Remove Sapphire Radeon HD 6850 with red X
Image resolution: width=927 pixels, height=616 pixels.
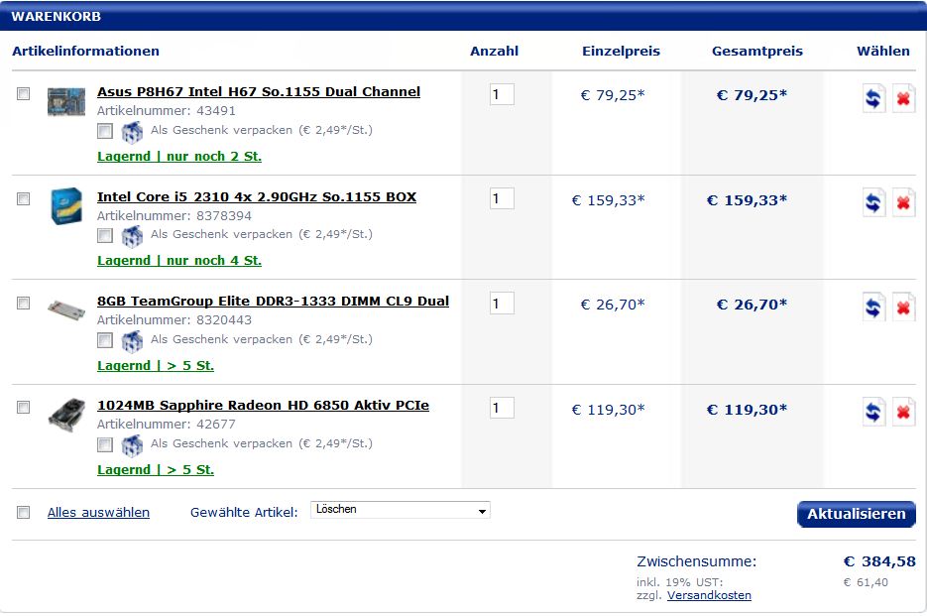(x=903, y=412)
